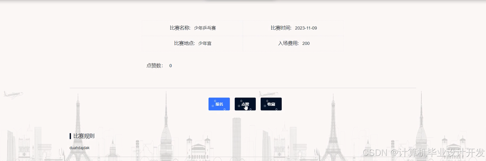Select the rules text duahdajdak
The width and height of the screenshot is (486, 161).
coord(80,148)
